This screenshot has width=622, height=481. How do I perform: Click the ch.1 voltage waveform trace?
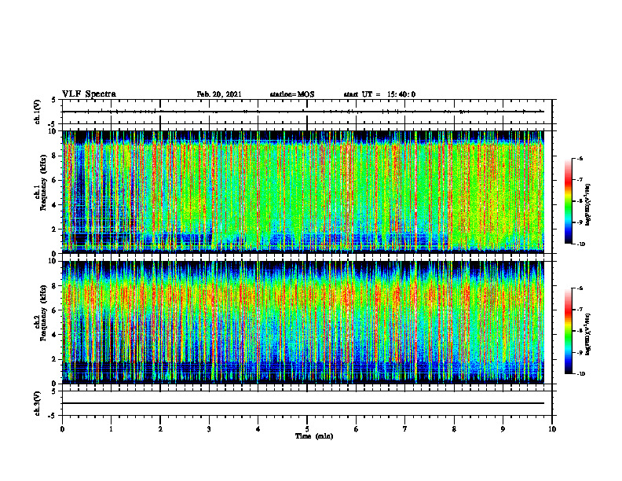303,112
